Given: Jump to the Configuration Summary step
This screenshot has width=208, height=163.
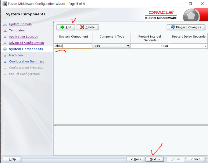Looking at the screenshot, I should 27,62.
